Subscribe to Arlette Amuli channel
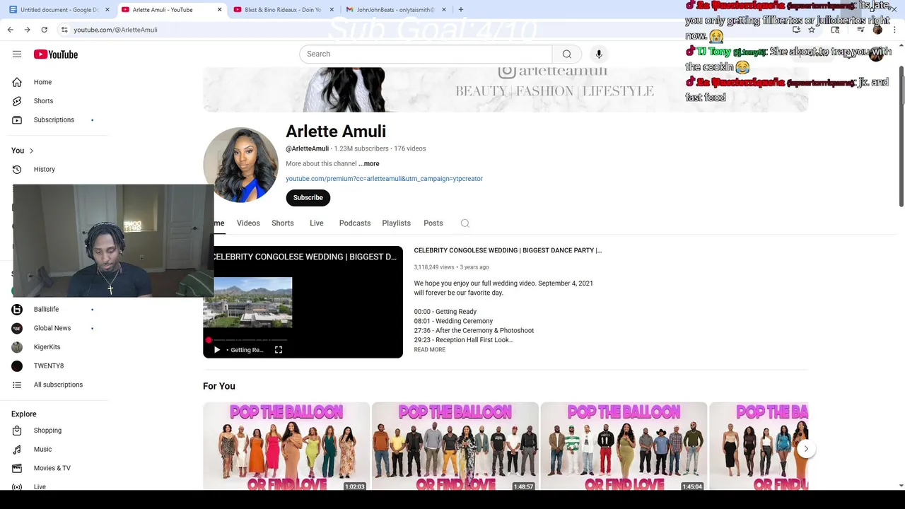 308,198
